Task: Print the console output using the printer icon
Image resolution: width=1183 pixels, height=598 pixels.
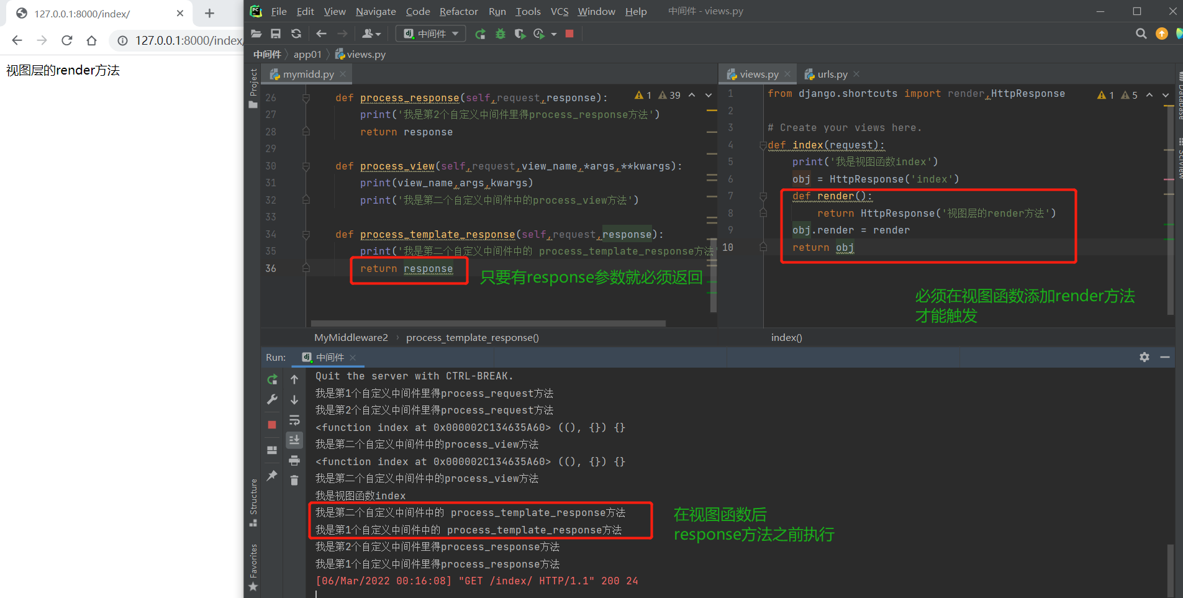Action: 294,460
